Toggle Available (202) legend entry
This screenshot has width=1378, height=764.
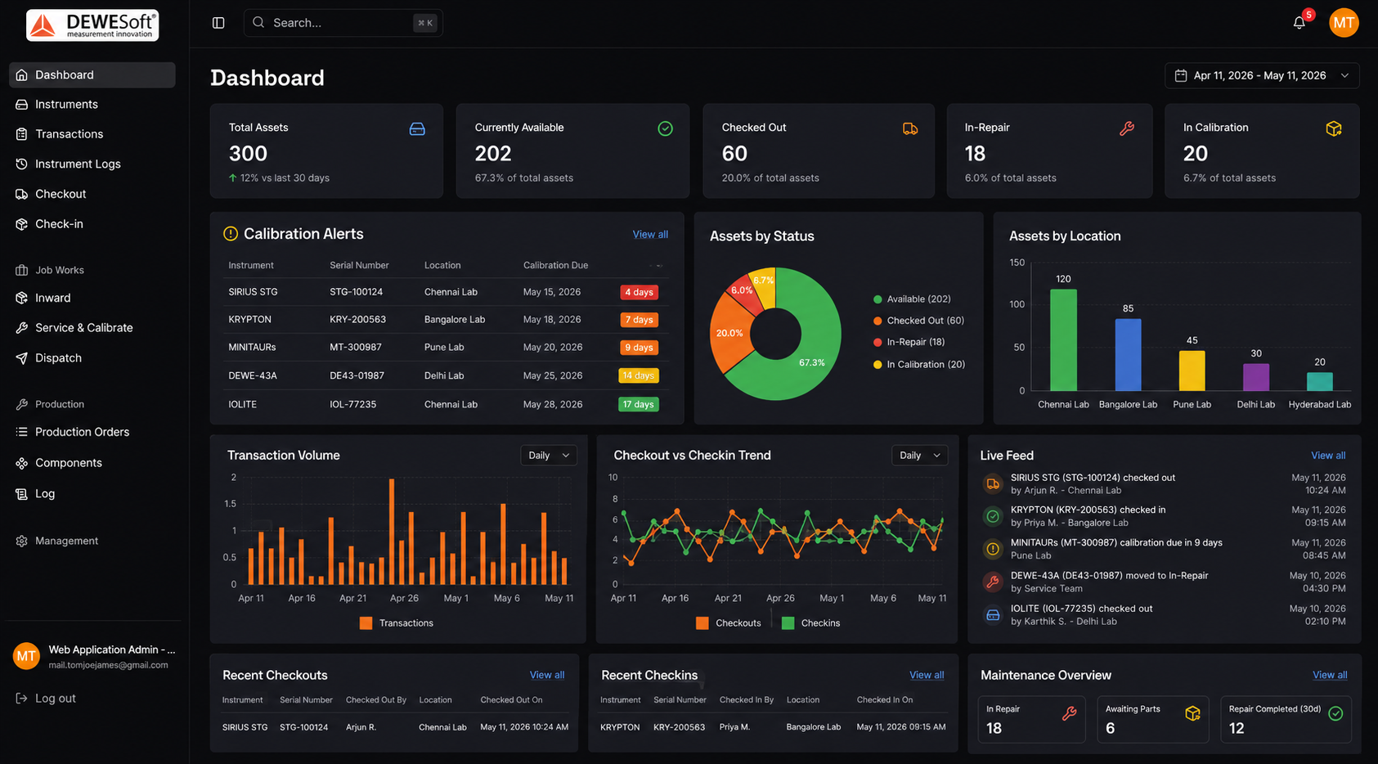pyautogui.click(x=912, y=299)
